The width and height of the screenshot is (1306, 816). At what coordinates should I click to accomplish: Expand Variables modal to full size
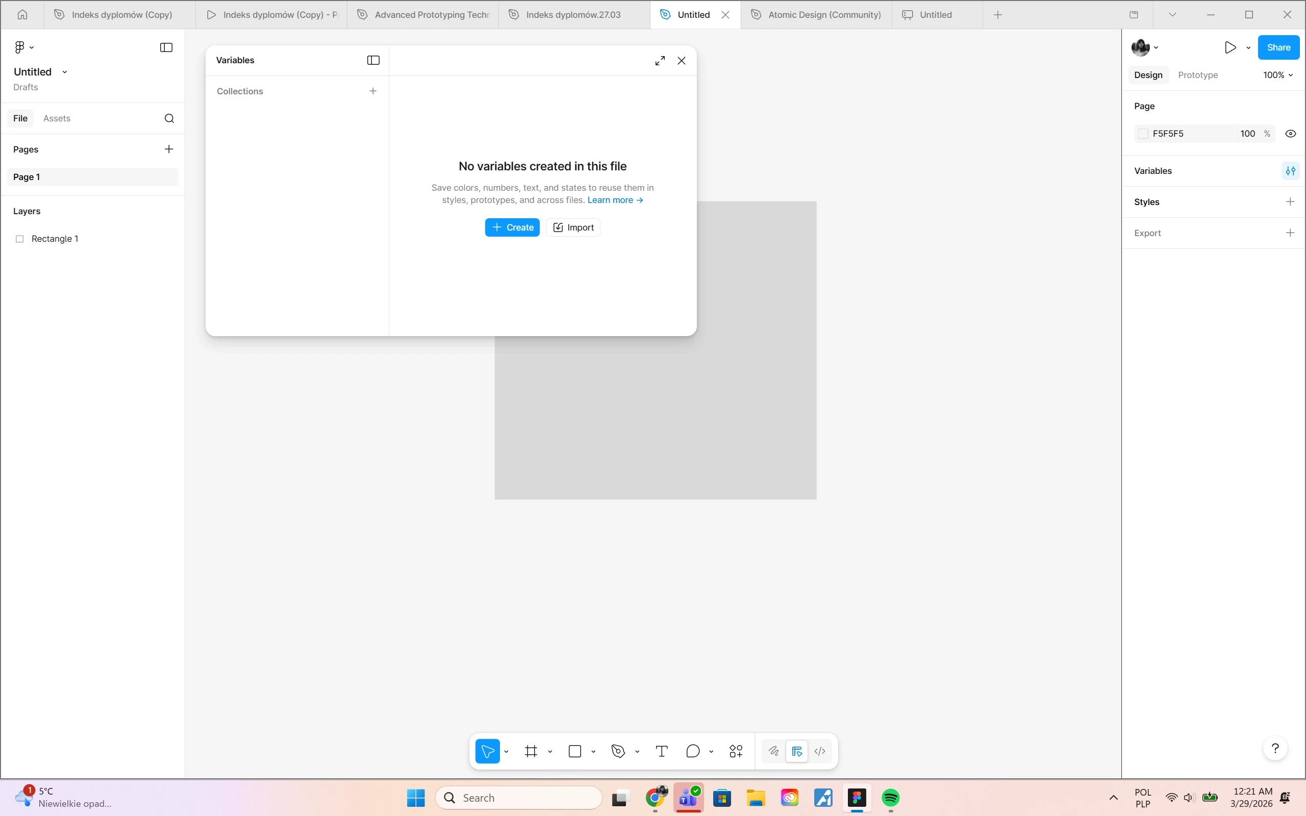[660, 61]
